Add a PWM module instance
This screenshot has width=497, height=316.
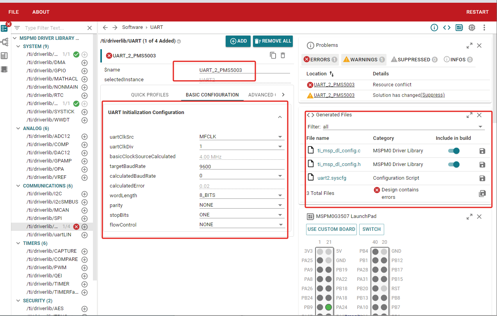tap(84, 268)
